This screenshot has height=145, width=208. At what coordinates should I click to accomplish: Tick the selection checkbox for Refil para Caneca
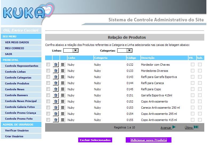pos(48,83)
